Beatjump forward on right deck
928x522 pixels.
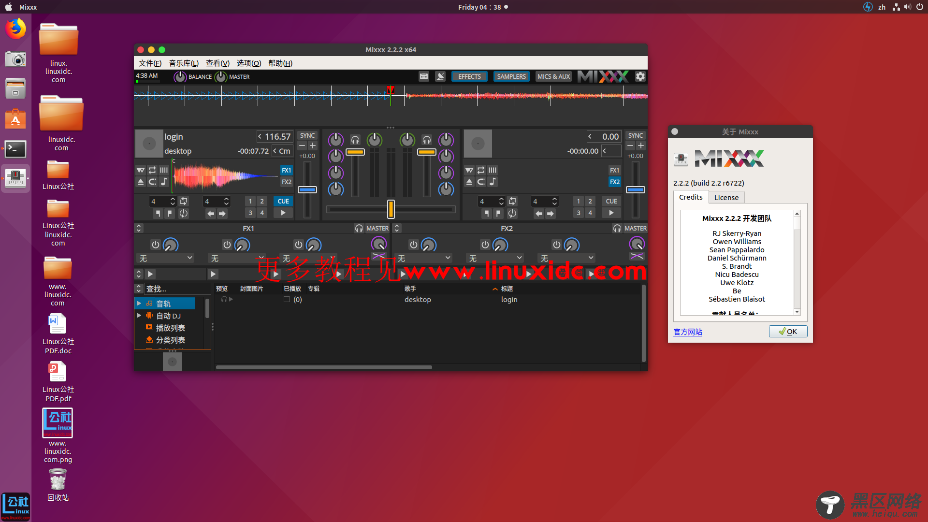tap(551, 213)
